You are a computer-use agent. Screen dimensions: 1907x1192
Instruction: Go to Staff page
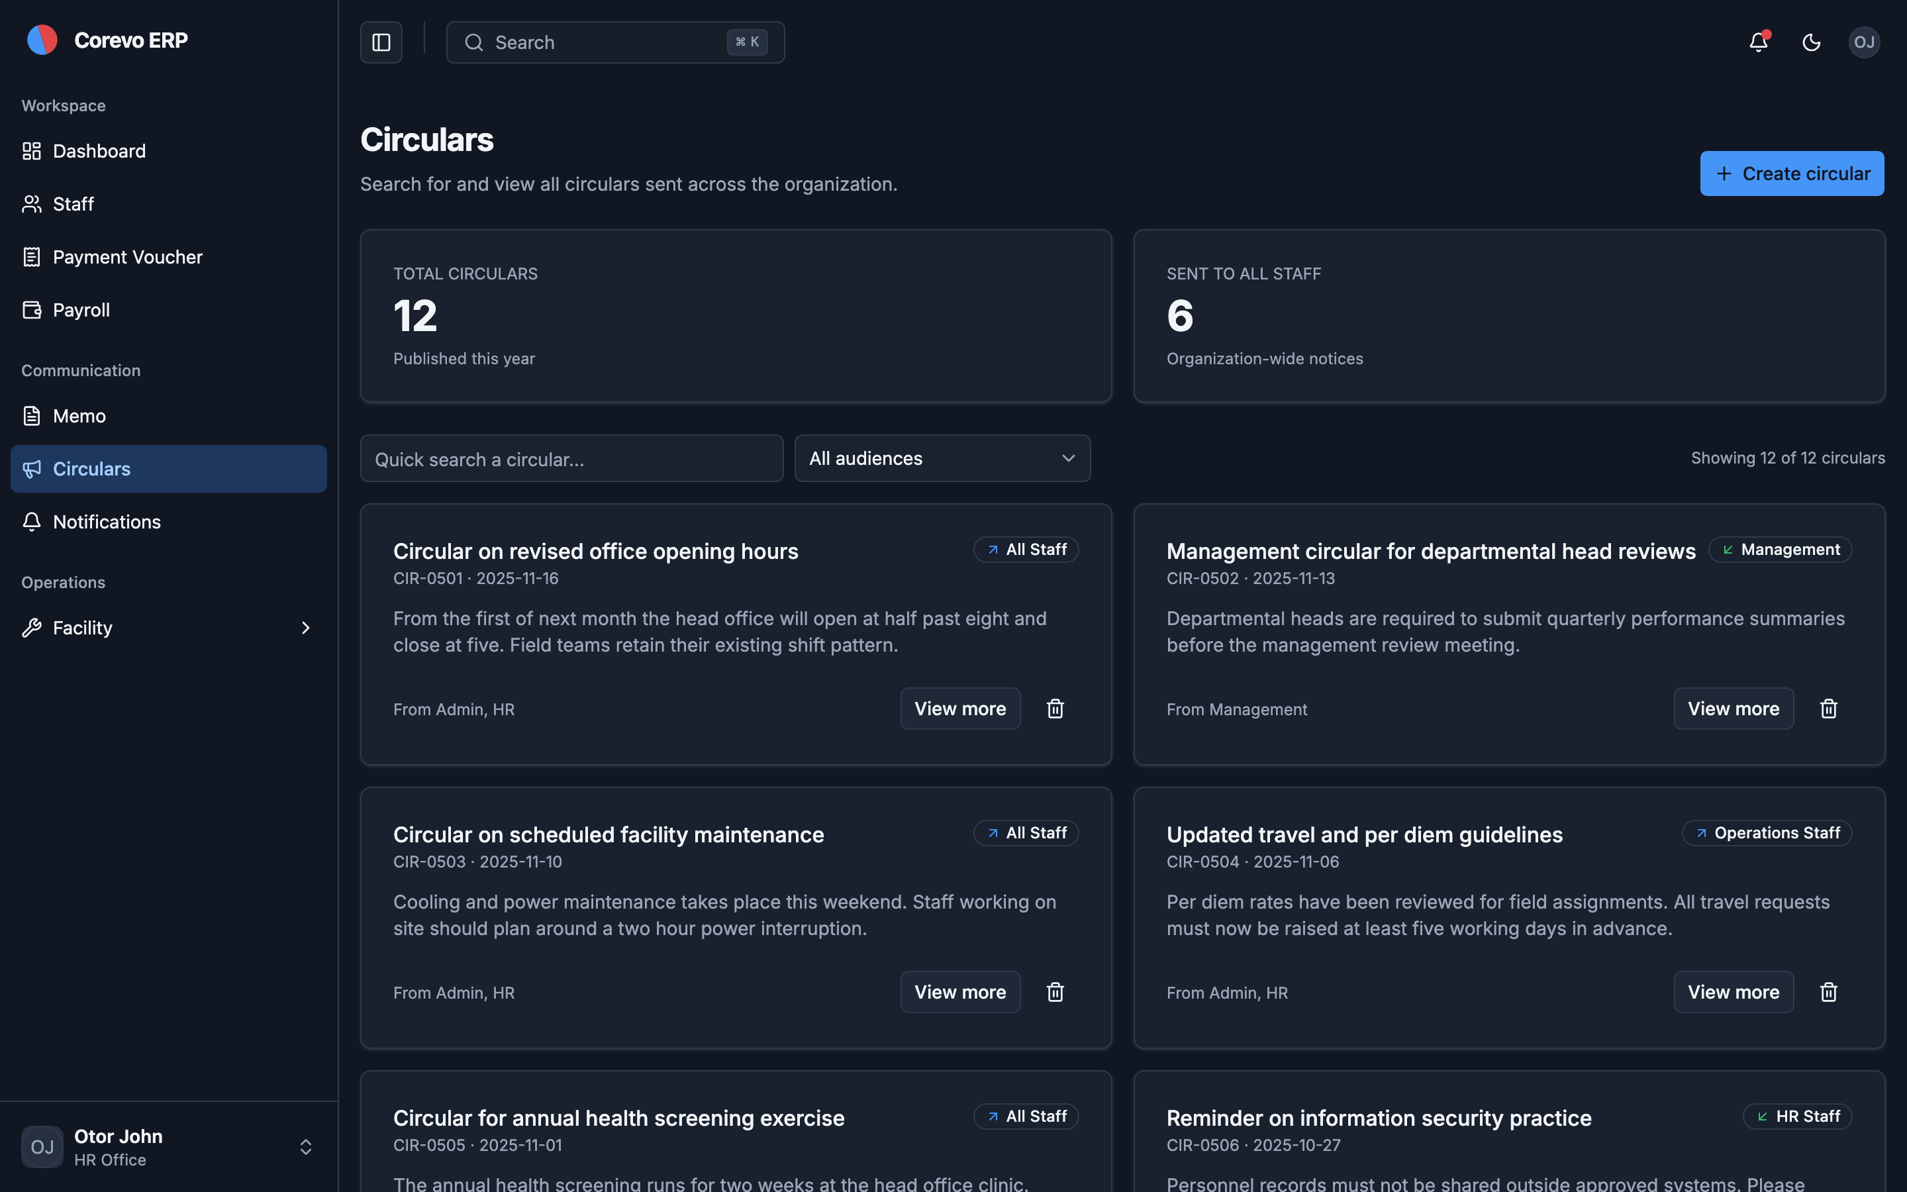169,204
